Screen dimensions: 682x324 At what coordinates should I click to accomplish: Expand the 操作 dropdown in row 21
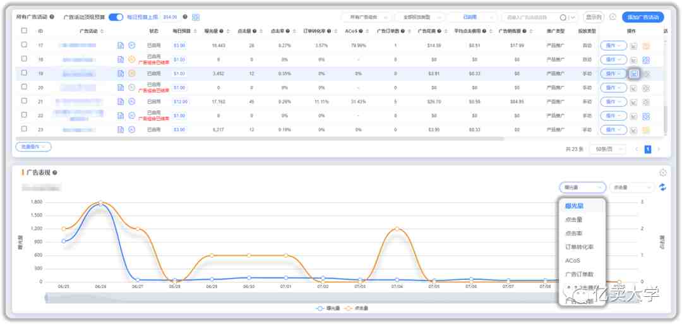(x=613, y=102)
